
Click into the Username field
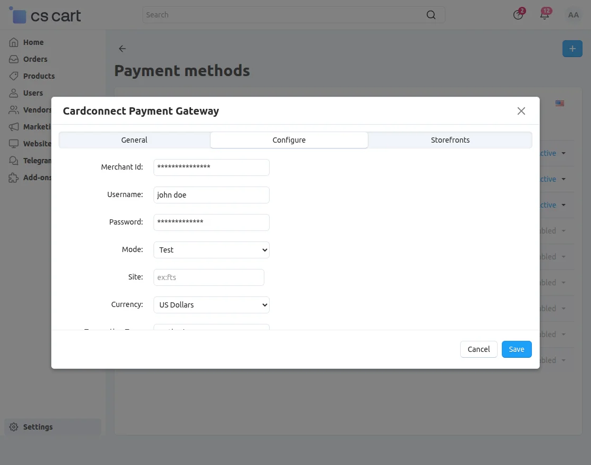pyautogui.click(x=212, y=195)
